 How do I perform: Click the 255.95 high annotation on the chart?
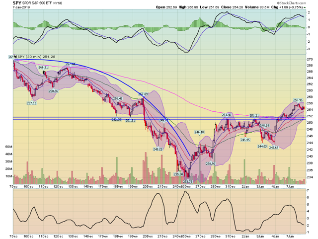tap(298, 100)
